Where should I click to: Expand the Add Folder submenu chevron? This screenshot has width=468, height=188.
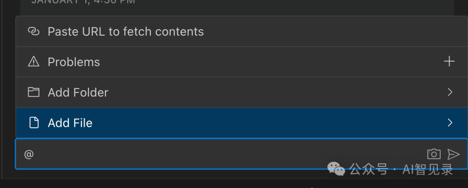(450, 92)
